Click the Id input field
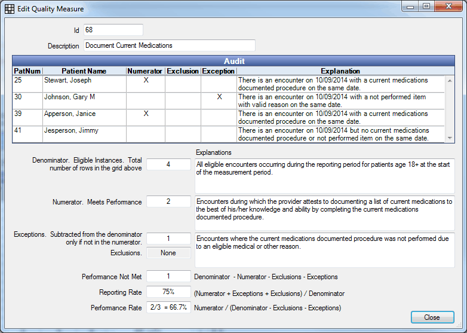Screen dimensions: 467x333 (113, 30)
